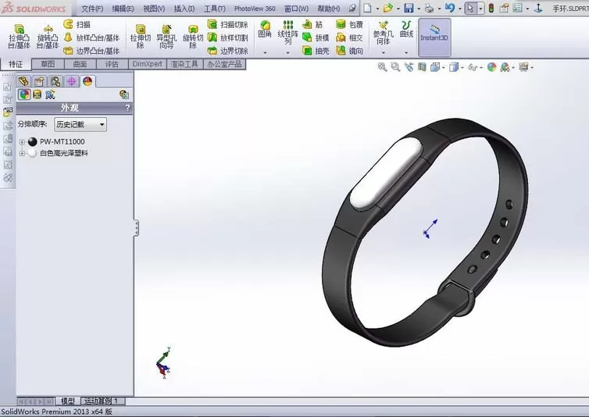589x417 pixels.
Task: Click Zoom to Fit in the view toolbar
Action: (383, 67)
